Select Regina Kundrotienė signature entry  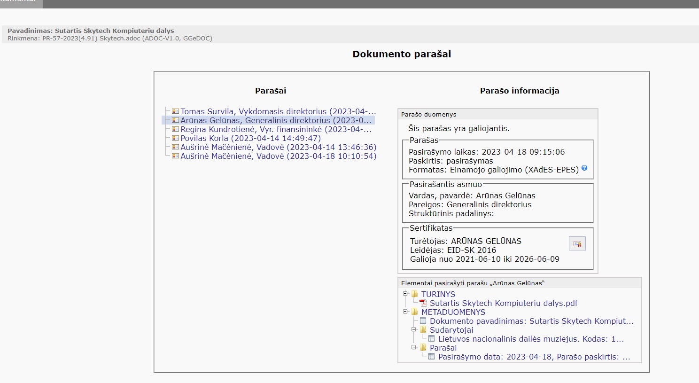tap(276, 129)
